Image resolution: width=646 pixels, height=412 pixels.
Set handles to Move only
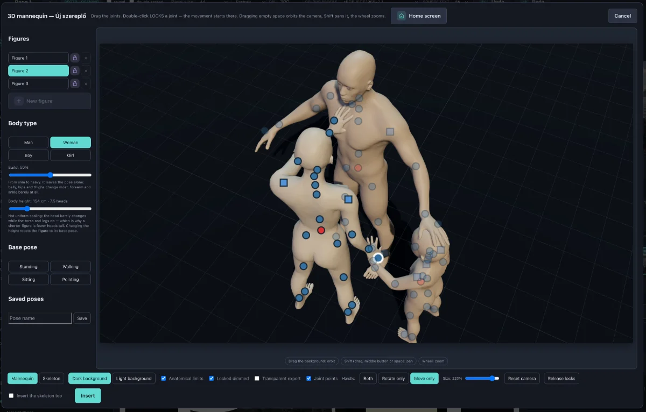click(424, 378)
